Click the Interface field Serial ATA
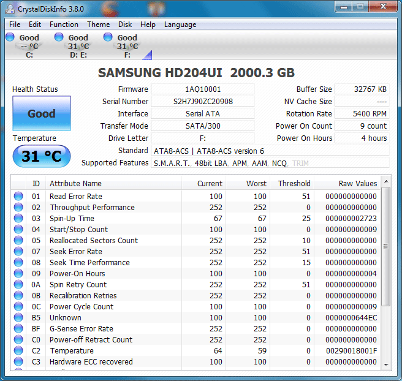The height and width of the screenshot is (381, 402). click(x=203, y=114)
